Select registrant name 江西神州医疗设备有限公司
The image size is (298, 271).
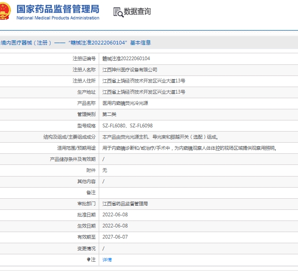pos(130,69)
